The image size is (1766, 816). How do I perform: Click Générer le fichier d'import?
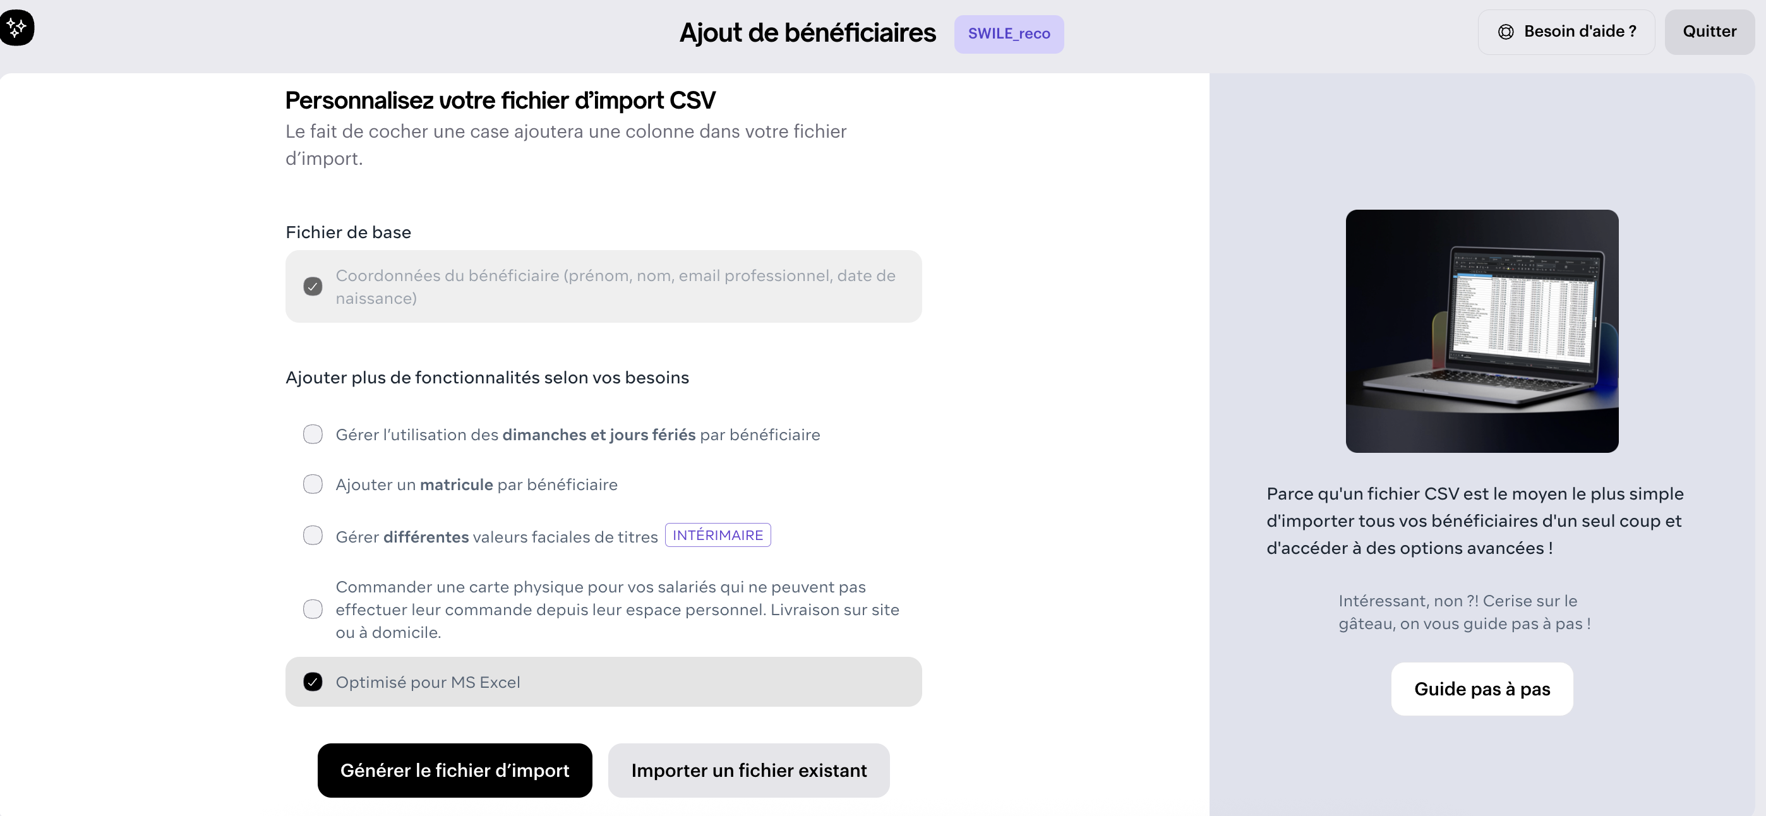pos(455,771)
